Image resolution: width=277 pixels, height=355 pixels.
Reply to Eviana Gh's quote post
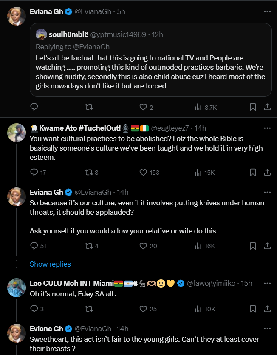tap(34, 107)
